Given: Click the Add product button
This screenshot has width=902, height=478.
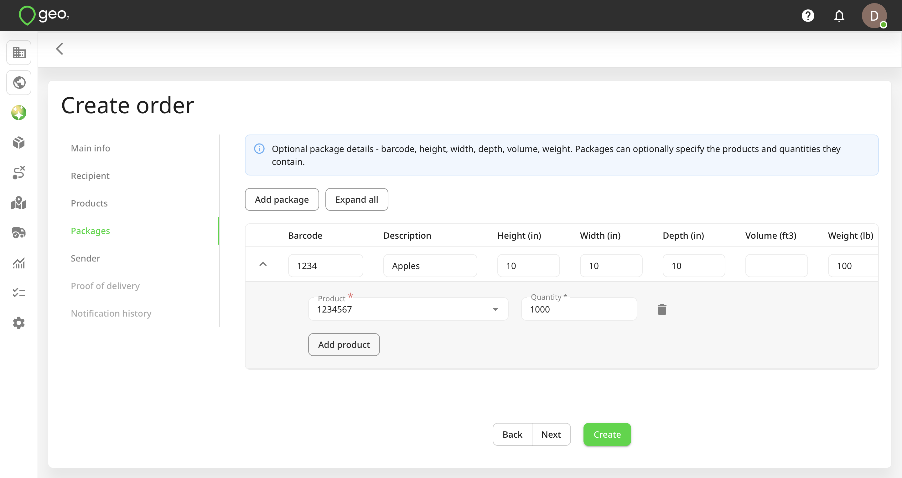Looking at the screenshot, I should click(x=344, y=345).
